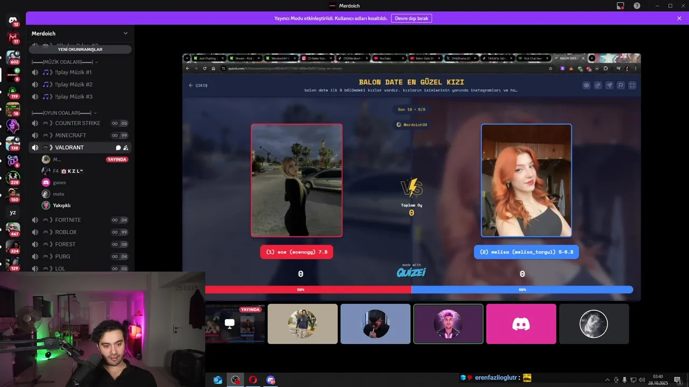Image resolution: width=689 pixels, height=387 pixels.
Task: Open the server with badge 467
Action: (13, 230)
